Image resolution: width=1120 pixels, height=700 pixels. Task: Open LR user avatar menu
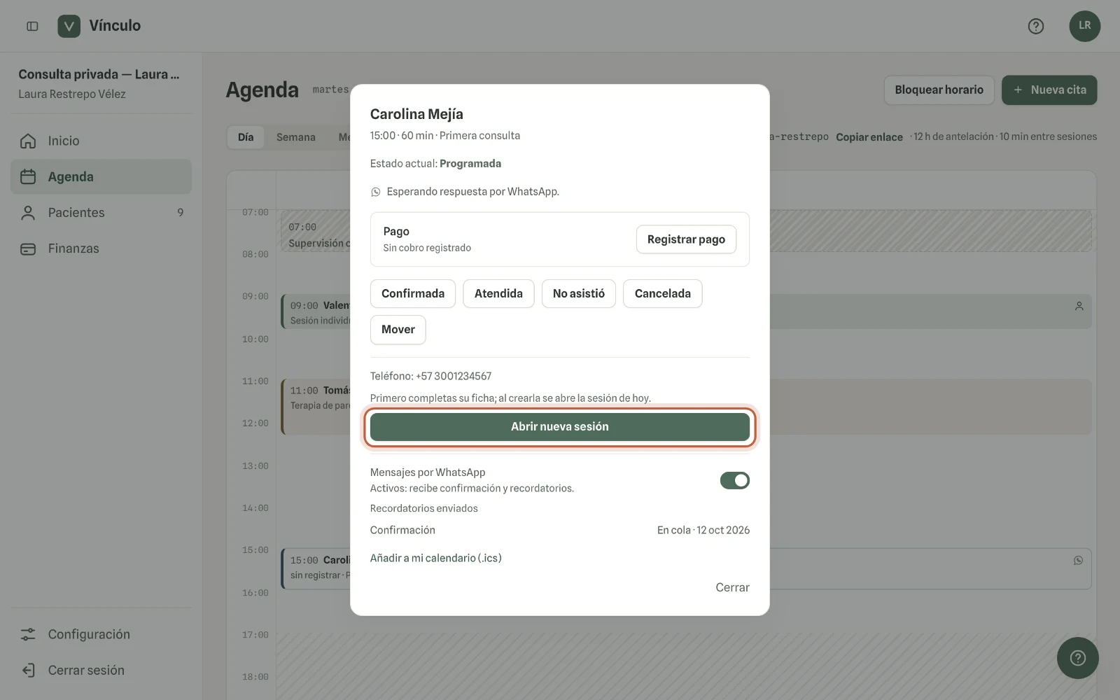coord(1084,26)
